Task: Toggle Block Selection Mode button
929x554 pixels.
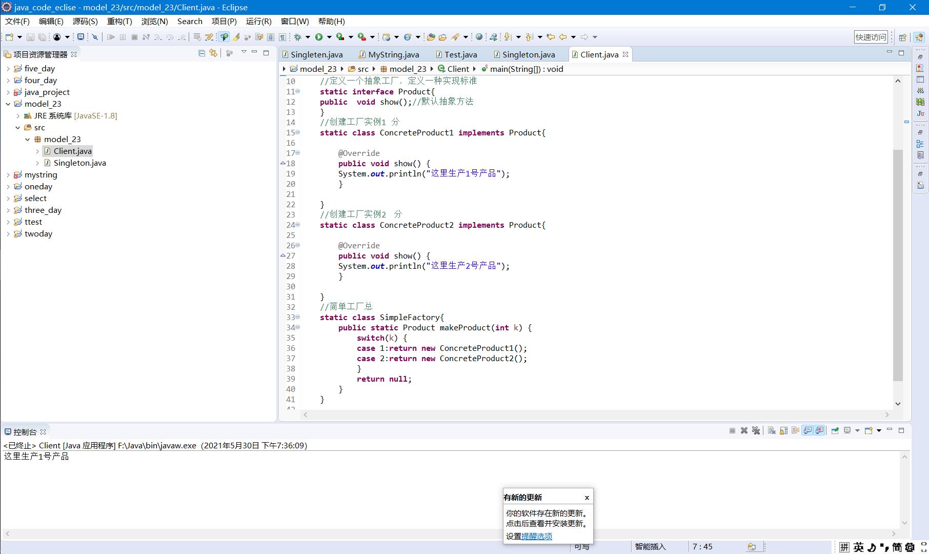Action: [x=271, y=37]
